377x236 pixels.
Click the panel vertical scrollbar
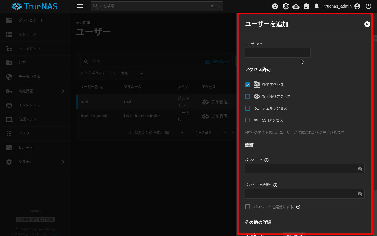click(375, 115)
